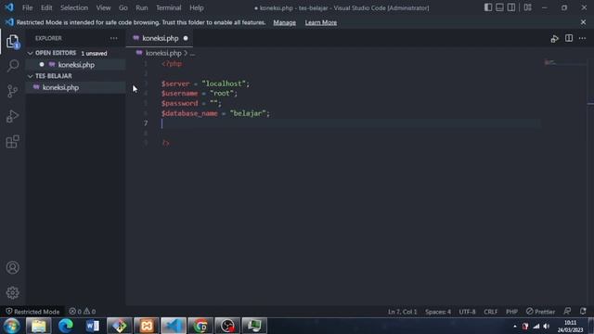
Task: Open Google Chrome from taskbar
Action: click(x=200, y=326)
